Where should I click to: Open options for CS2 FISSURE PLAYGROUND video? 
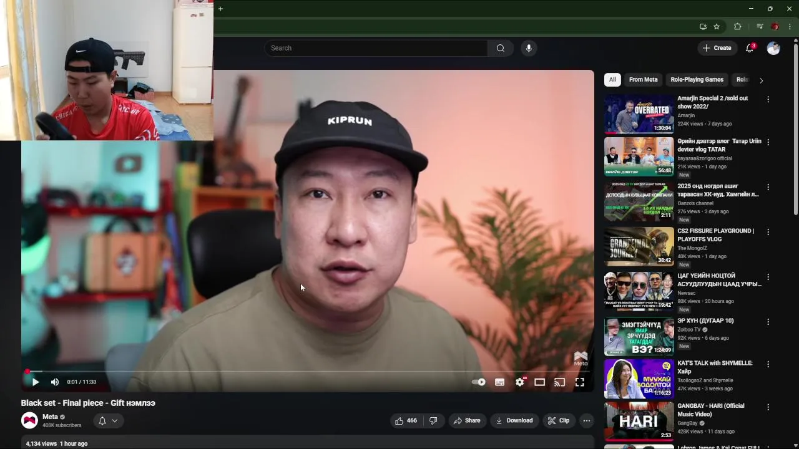click(x=768, y=231)
